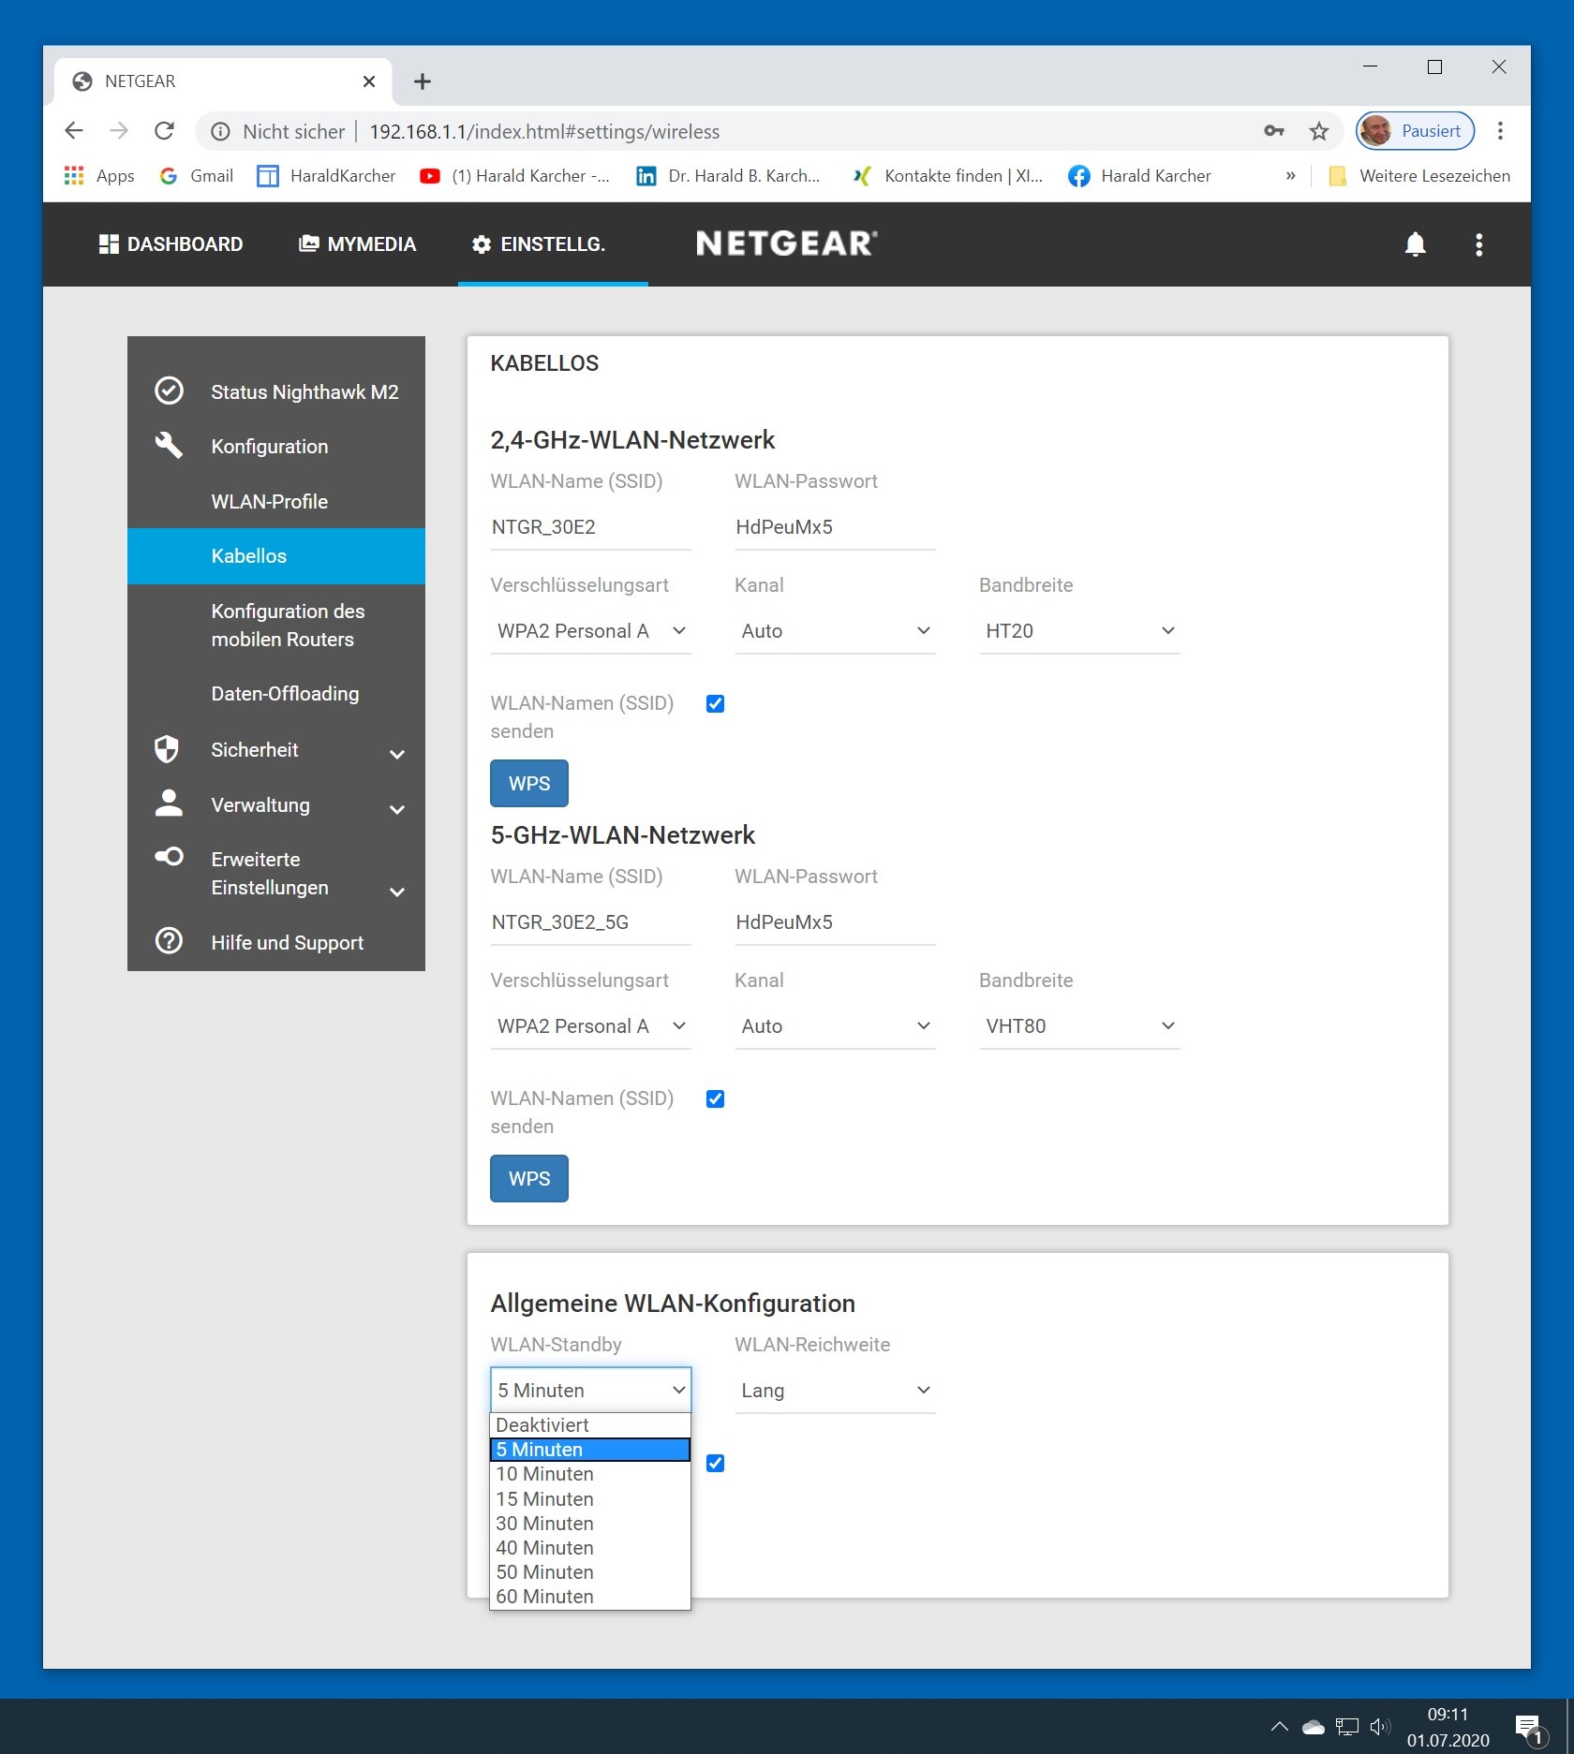The width and height of the screenshot is (1574, 1754).
Task: Uncheck SSID broadcast for 5-GHz network
Action: point(715,1099)
